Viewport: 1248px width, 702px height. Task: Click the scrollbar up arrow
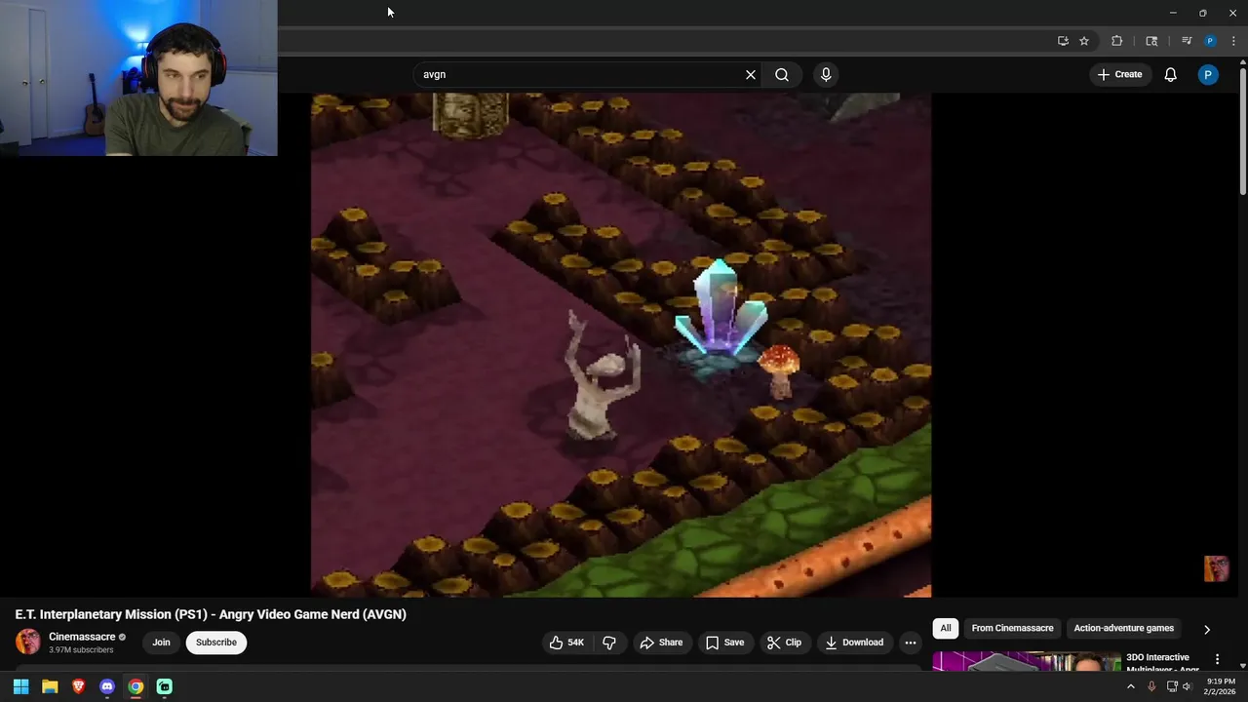(x=1243, y=62)
